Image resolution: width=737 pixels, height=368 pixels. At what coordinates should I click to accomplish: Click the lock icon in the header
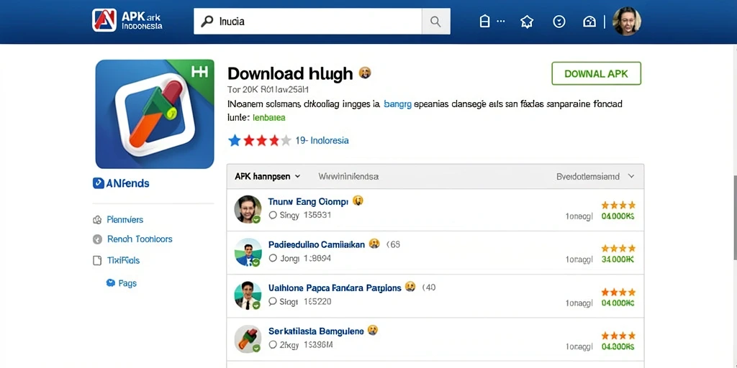point(484,22)
